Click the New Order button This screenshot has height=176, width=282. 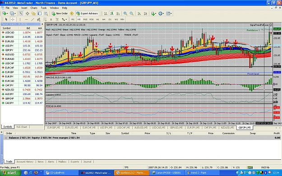pos(60,14)
